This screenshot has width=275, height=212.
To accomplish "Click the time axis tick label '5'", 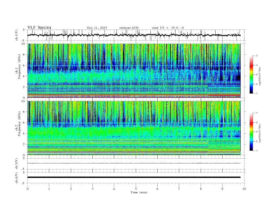I will point(136,189).
